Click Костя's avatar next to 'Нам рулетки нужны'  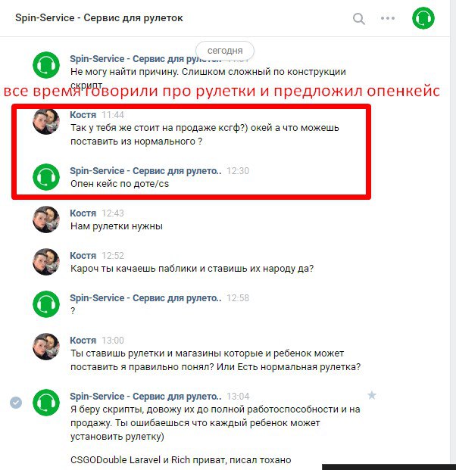coord(46,219)
